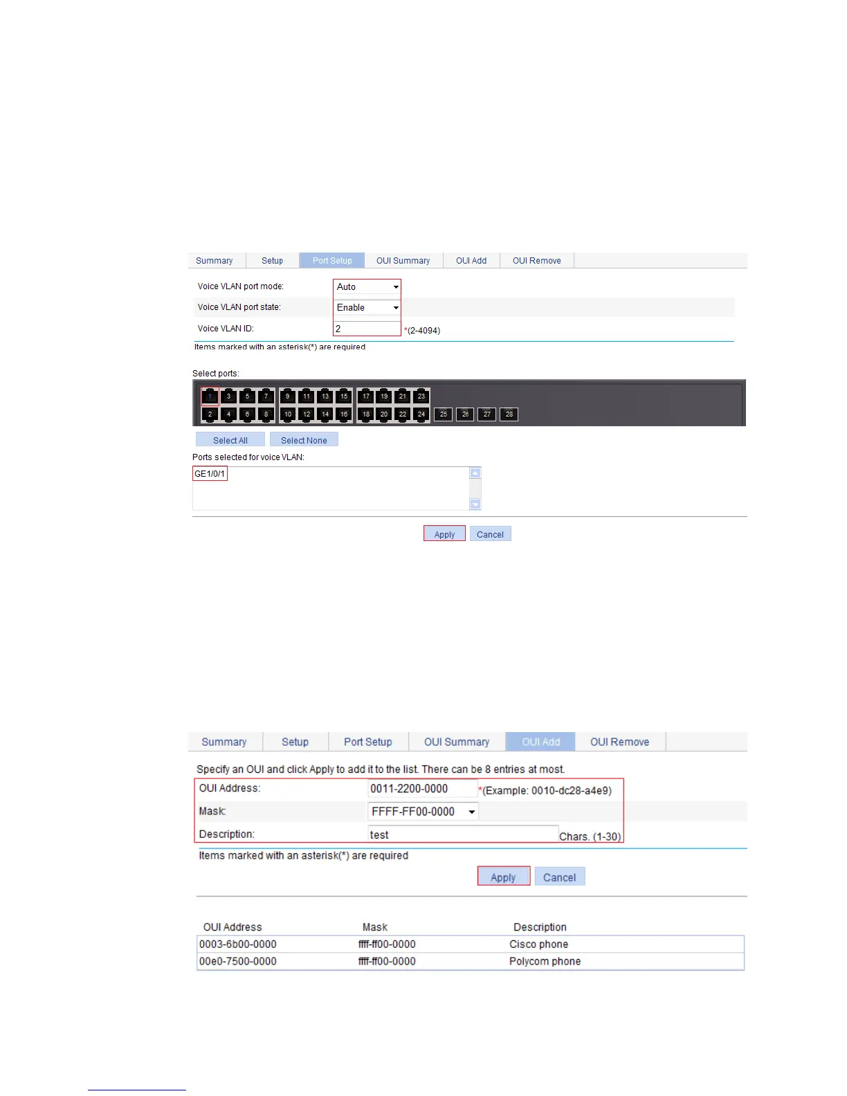
Task: Pick port 18 for voice VLAN
Action: pyautogui.click(x=366, y=414)
